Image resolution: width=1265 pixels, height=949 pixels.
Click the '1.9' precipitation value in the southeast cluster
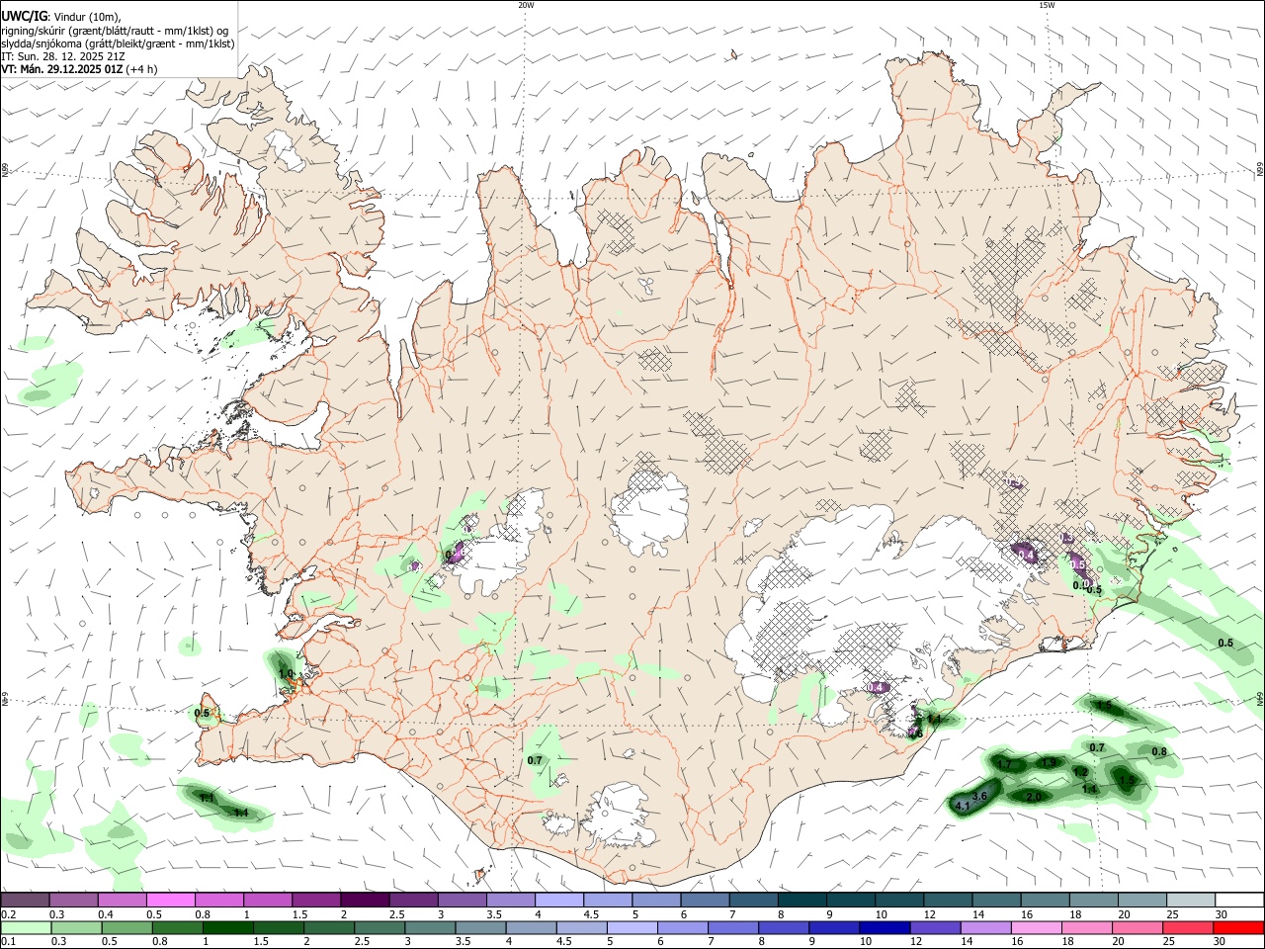click(x=1050, y=763)
